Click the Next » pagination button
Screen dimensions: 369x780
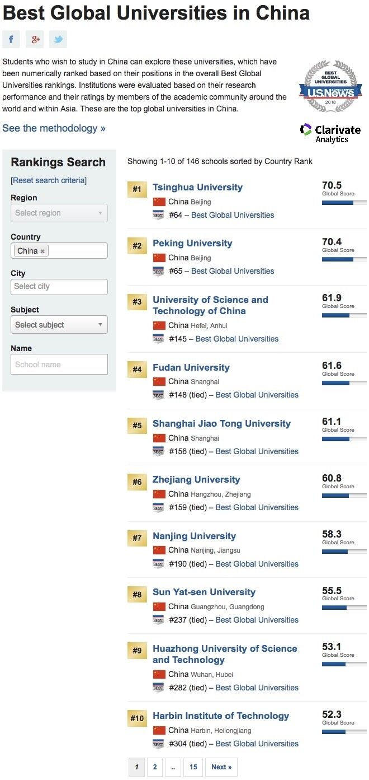pos(221,767)
